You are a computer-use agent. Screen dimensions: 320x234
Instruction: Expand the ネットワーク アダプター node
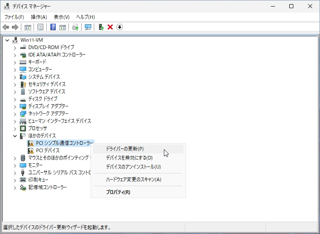(x=15, y=114)
